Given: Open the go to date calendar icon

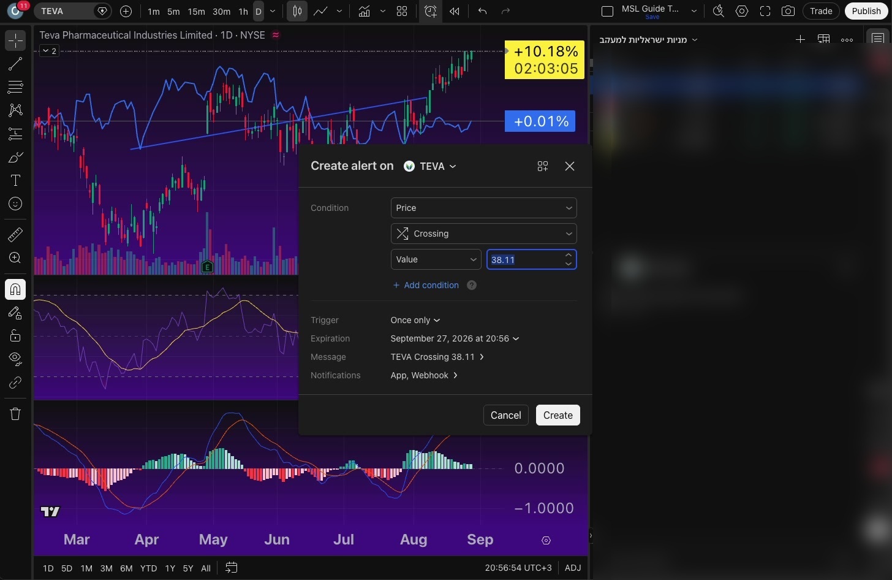Looking at the screenshot, I should [x=231, y=568].
